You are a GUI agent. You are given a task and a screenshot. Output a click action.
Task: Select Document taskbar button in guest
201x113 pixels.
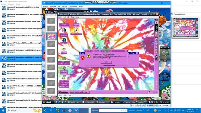point(103,102)
